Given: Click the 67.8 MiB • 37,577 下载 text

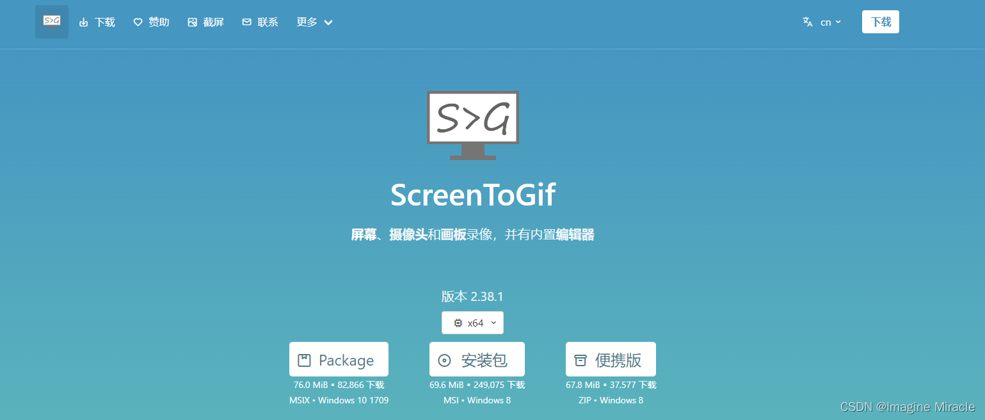Looking at the screenshot, I should click(x=611, y=385).
